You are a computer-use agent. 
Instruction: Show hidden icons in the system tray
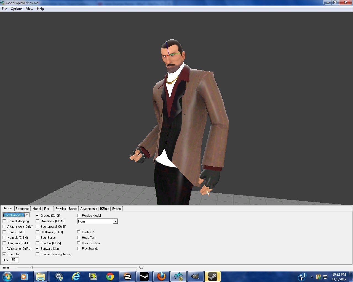312,277
